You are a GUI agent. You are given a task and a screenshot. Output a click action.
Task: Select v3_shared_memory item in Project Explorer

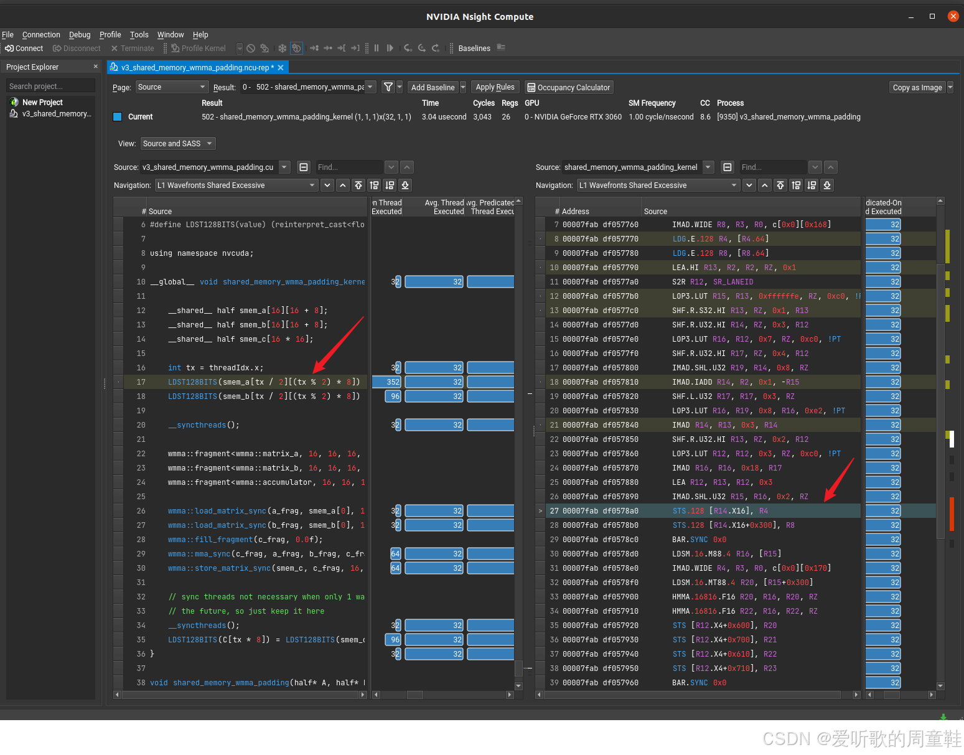point(57,114)
